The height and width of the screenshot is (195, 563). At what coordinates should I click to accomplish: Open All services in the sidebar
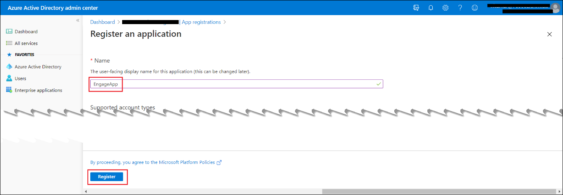click(26, 43)
